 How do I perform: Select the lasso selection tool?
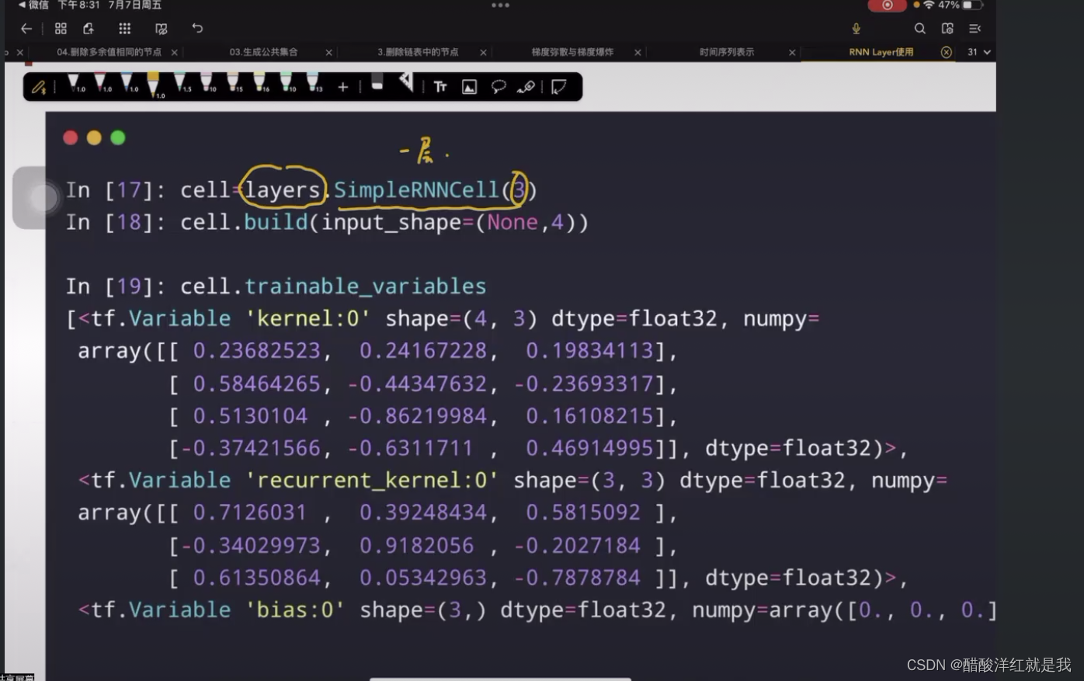click(x=499, y=87)
